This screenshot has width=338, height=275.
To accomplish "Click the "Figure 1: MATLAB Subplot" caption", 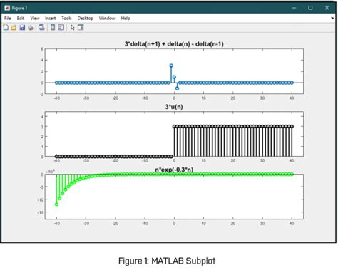I will [x=167, y=261].
